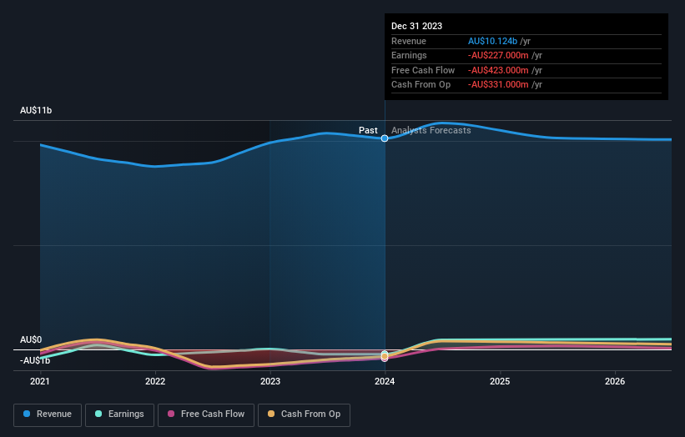
Task: Select the 2021 x-axis label
Action: (40, 382)
